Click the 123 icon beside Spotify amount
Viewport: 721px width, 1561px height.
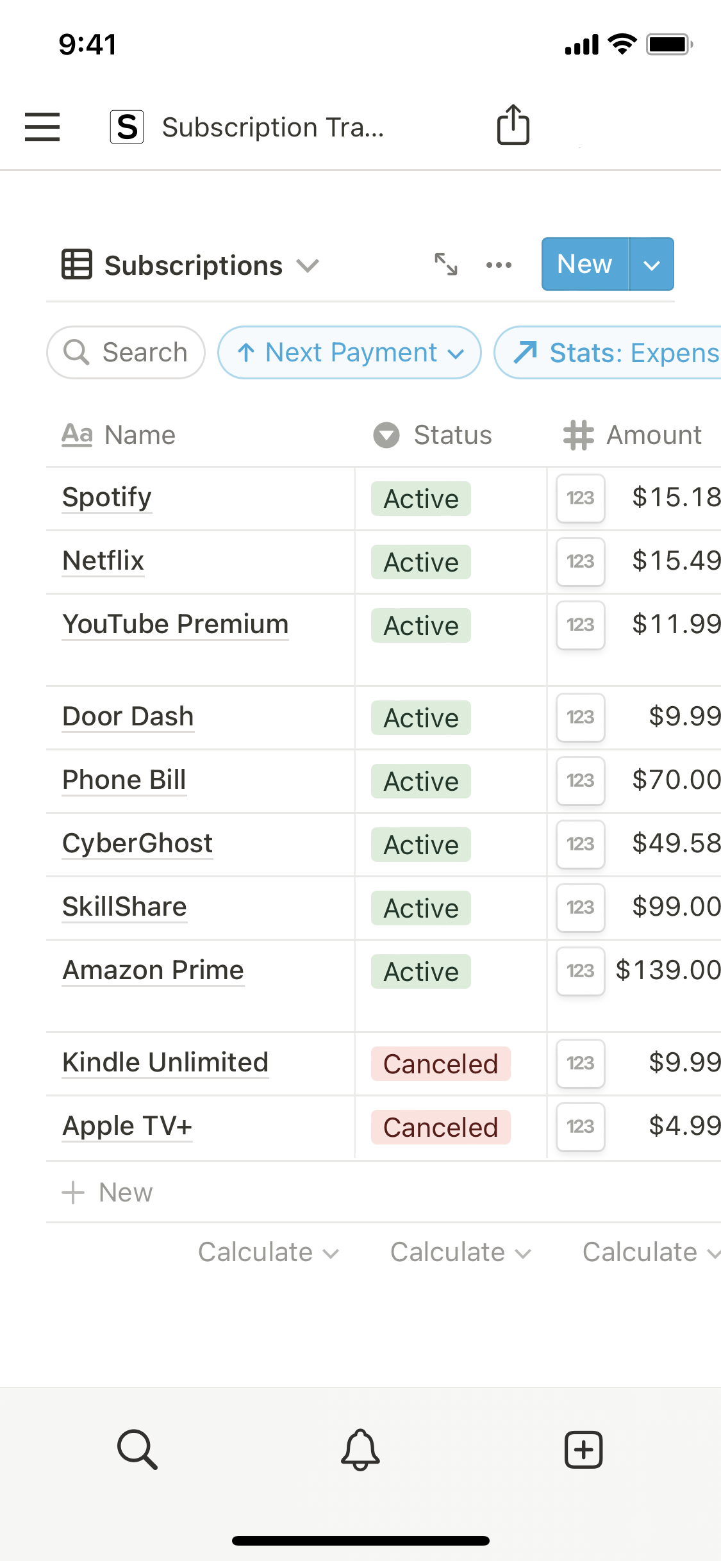(x=581, y=498)
